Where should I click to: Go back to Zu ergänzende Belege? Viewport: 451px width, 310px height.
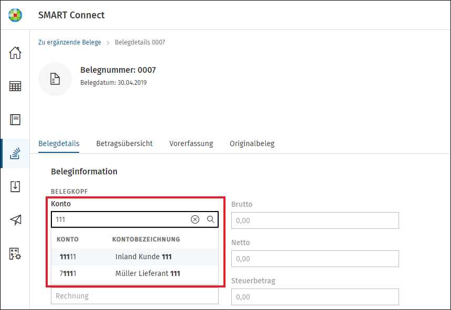(70, 42)
